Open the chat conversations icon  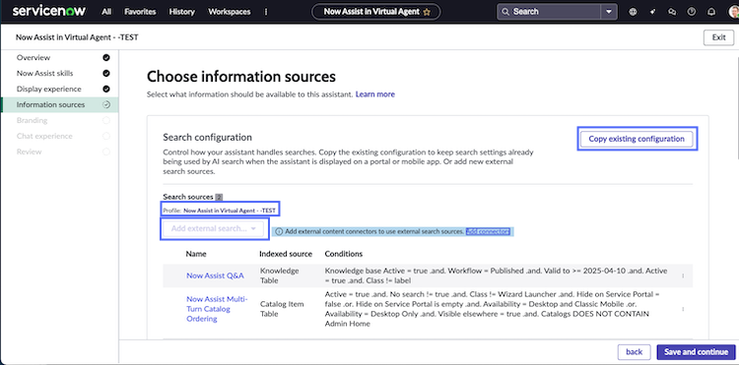click(672, 12)
